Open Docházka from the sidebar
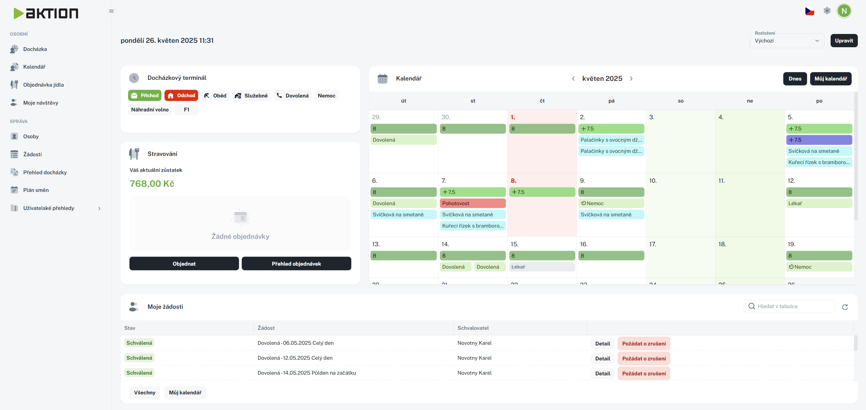Image resolution: width=866 pixels, height=410 pixels. pyautogui.click(x=35, y=49)
